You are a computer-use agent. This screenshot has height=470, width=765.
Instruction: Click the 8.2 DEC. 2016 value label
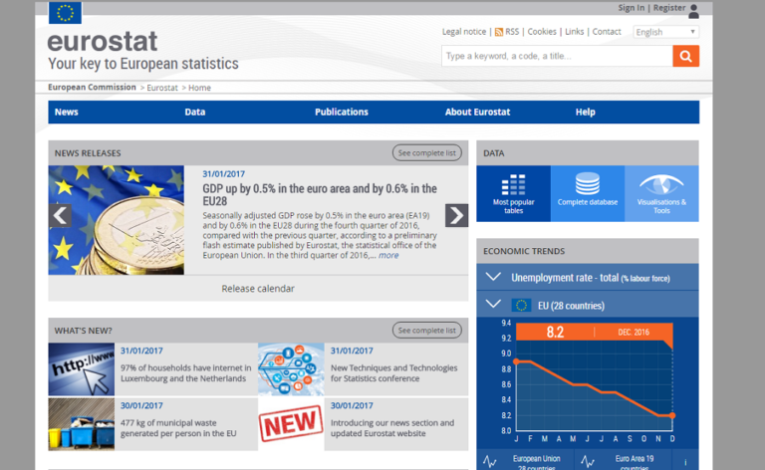[x=595, y=332]
